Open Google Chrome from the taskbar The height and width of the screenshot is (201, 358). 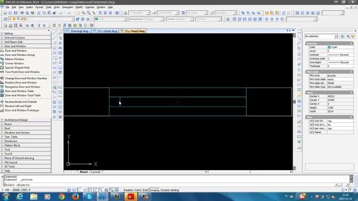pos(62,197)
